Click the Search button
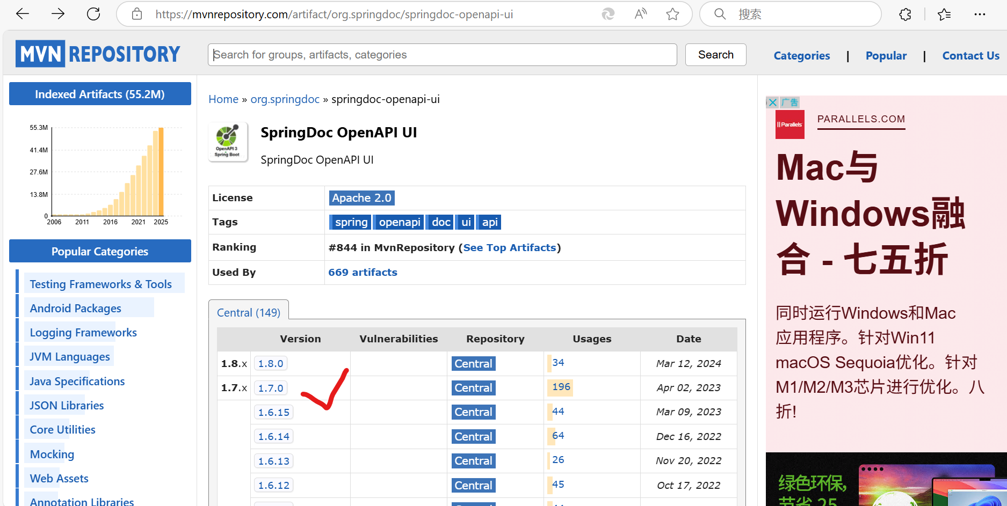1007x506 pixels. pyautogui.click(x=715, y=54)
